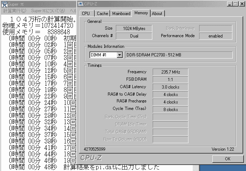Click the DDR-SDRAM PC2700 module info field

click(179, 55)
